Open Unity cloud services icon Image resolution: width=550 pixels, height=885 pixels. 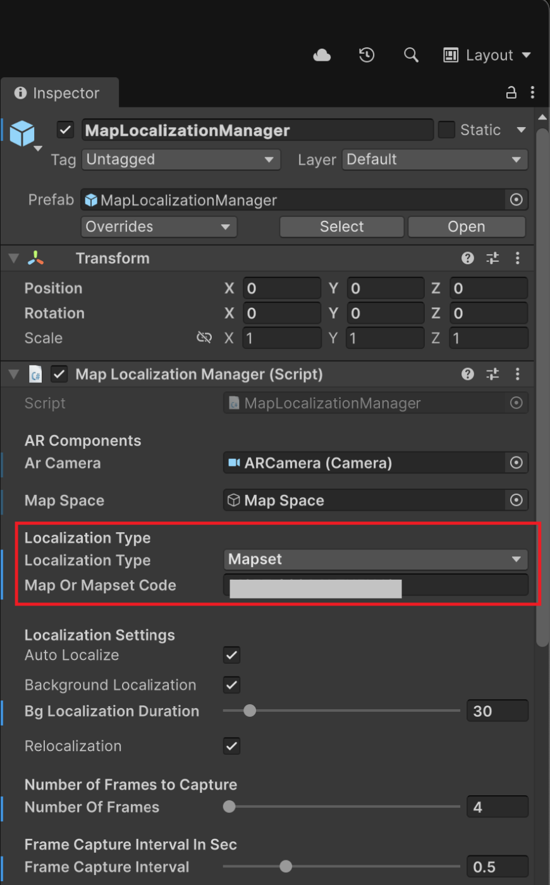(322, 56)
